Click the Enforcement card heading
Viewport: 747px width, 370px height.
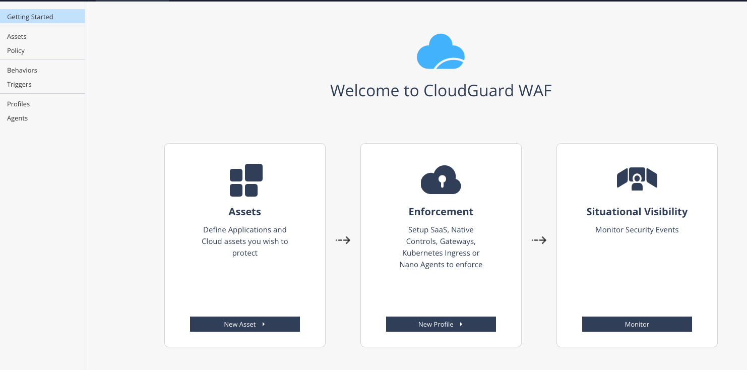pos(441,212)
